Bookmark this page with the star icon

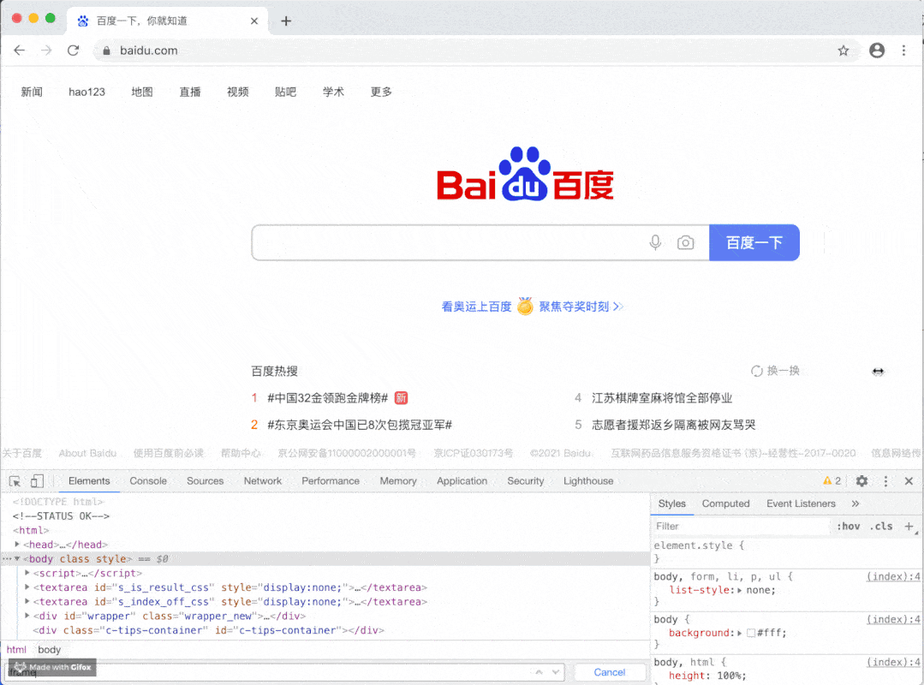(x=844, y=51)
